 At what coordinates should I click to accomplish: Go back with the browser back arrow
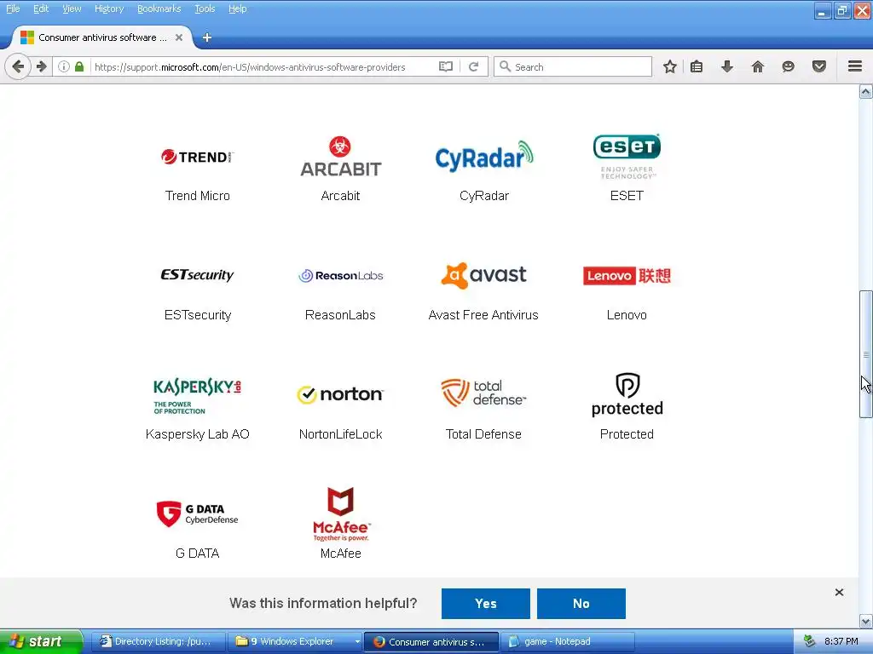click(x=18, y=66)
